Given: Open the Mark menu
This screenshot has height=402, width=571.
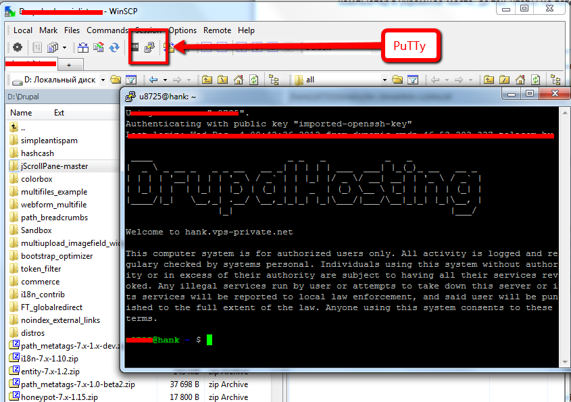Looking at the screenshot, I should click(49, 30).
